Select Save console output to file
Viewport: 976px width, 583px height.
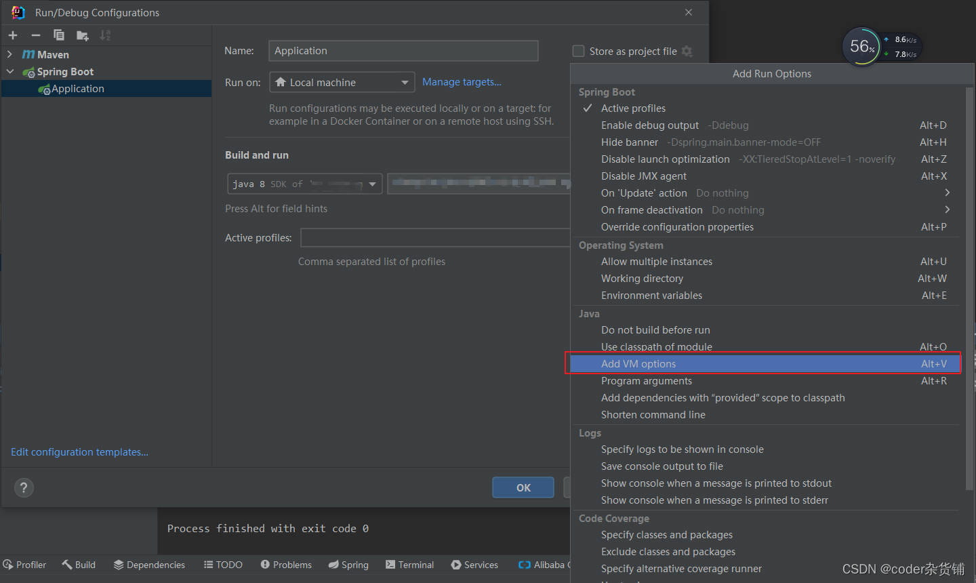click(x=765, y=466)
